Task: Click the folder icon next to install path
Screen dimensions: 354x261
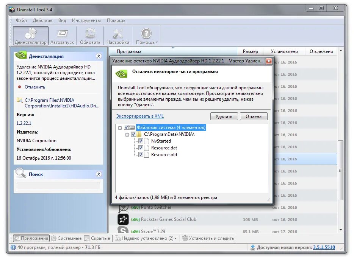Action: (20, 100)
